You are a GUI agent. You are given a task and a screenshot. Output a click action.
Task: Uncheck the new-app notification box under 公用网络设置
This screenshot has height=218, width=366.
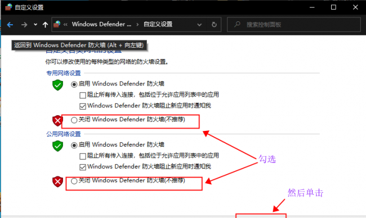point(83,167)
